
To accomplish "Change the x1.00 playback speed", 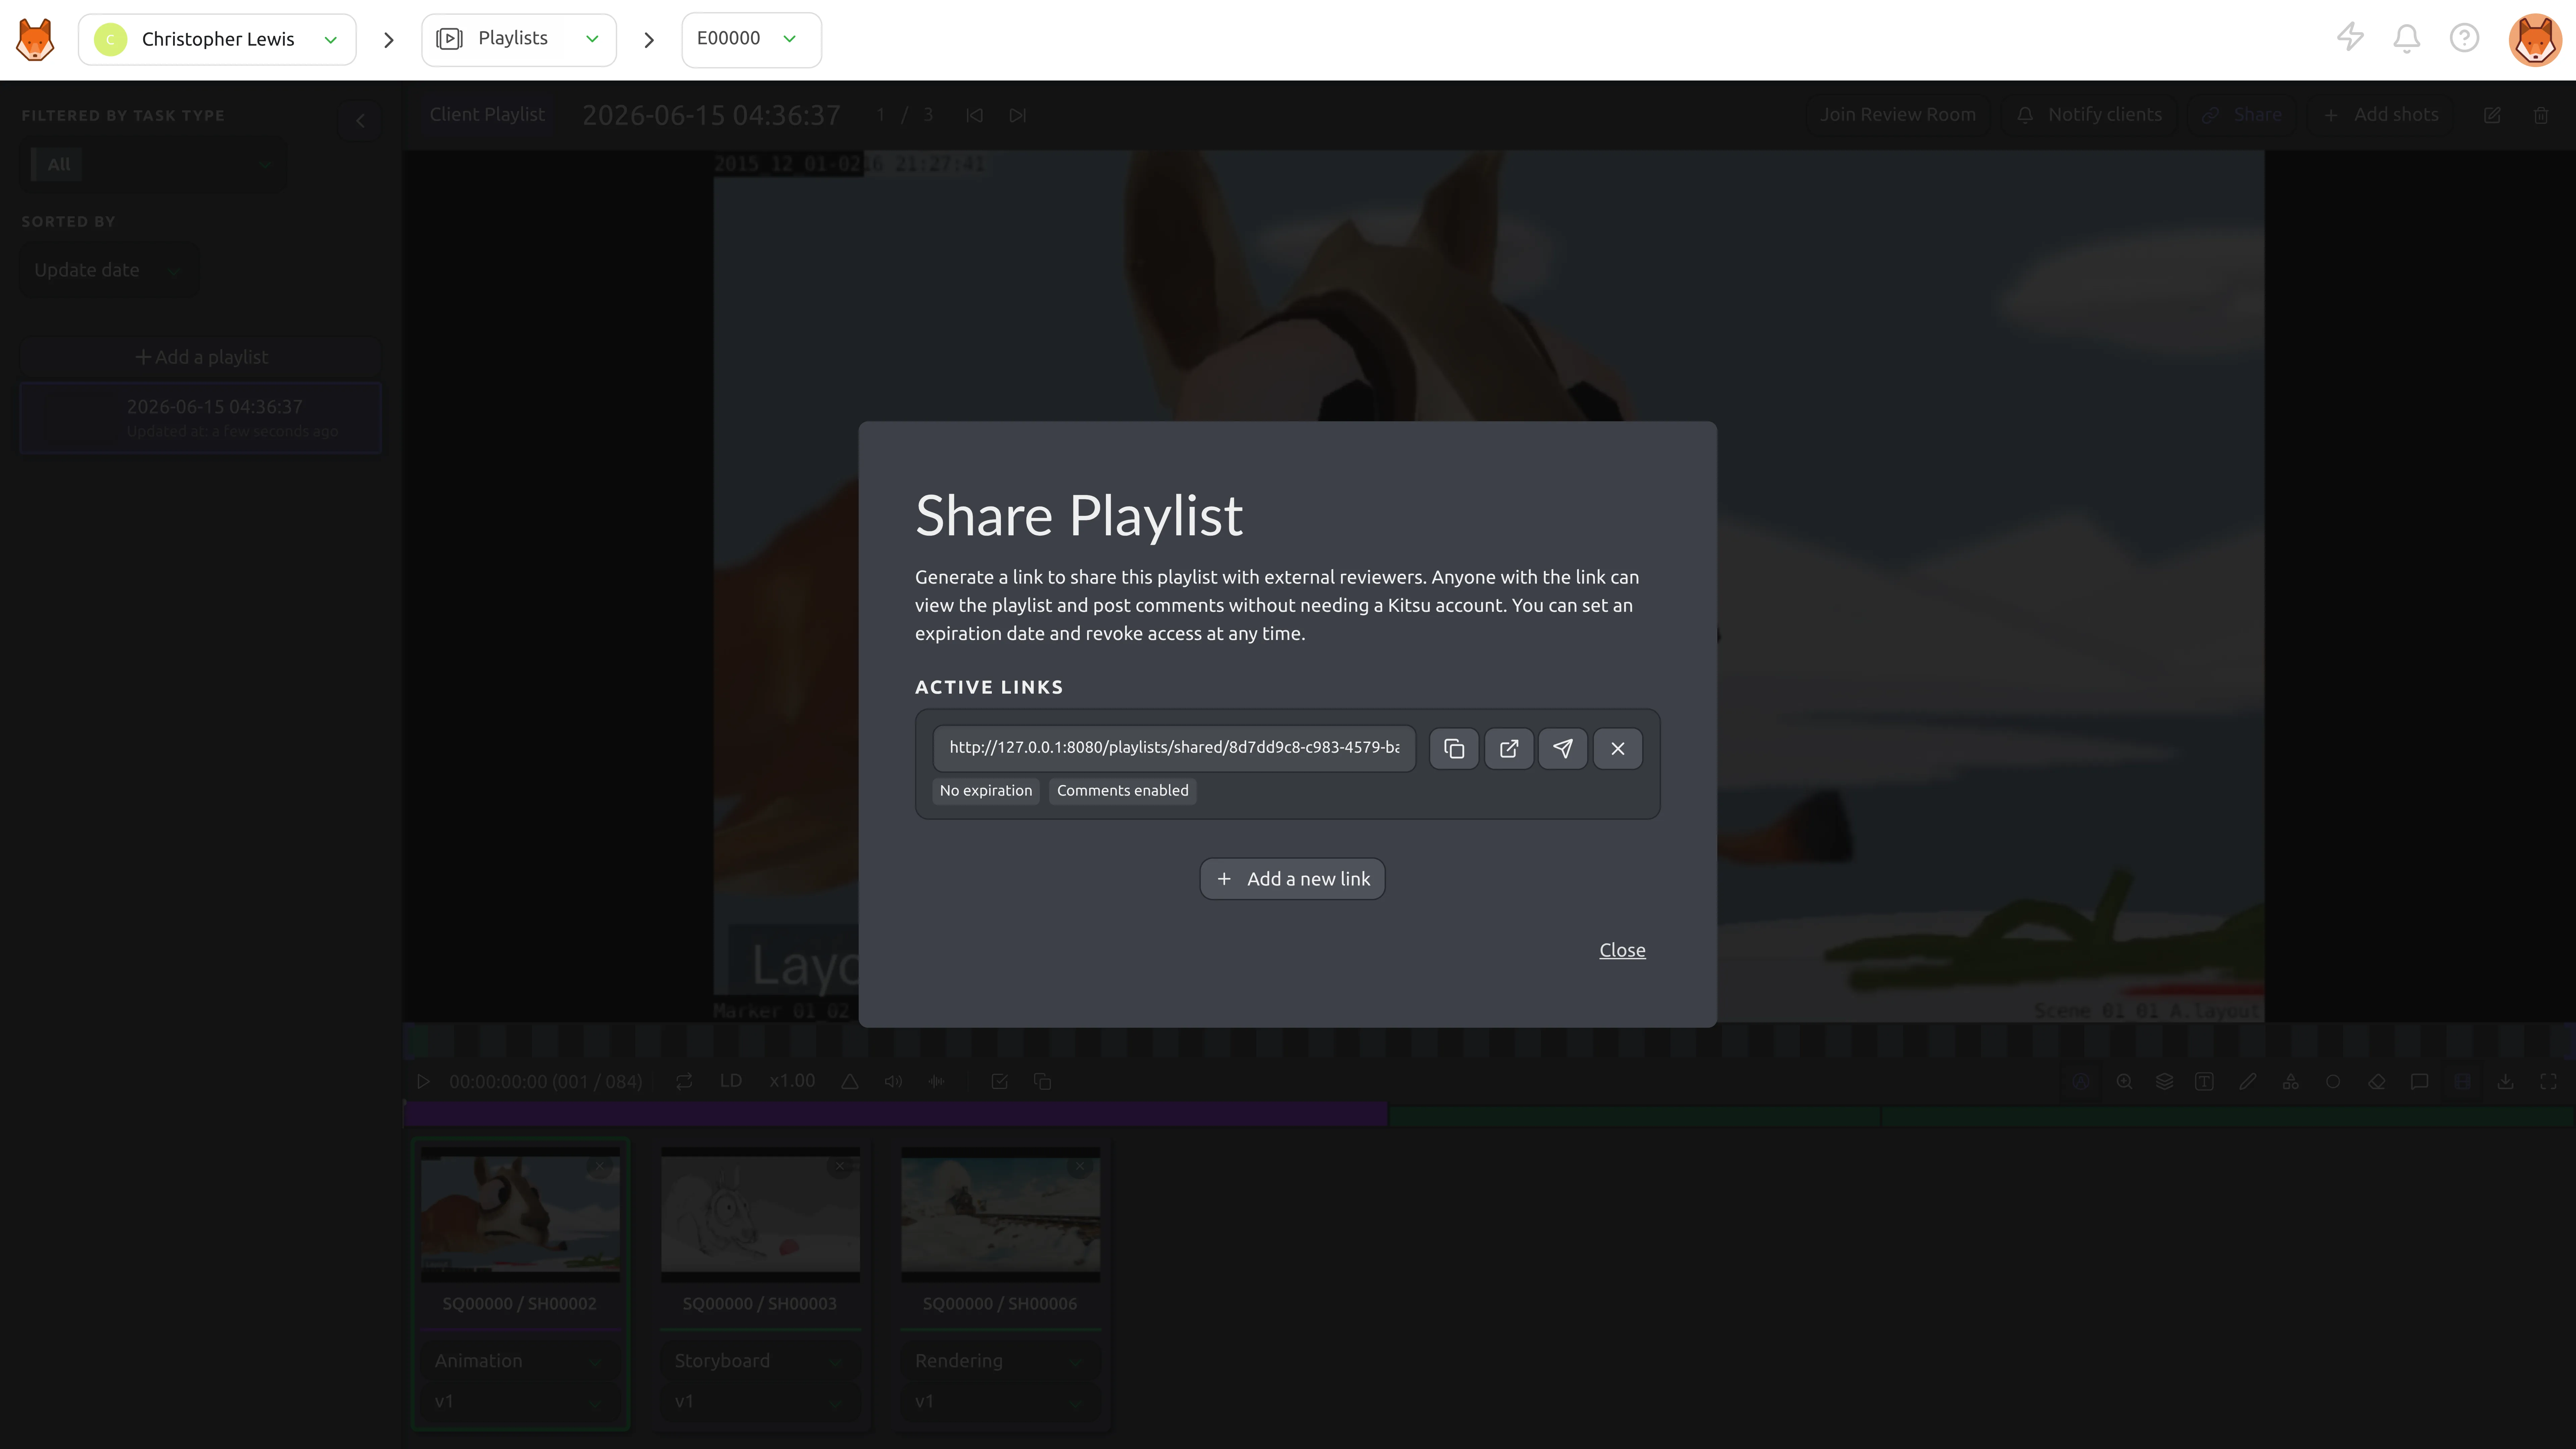I will 792,1081.
